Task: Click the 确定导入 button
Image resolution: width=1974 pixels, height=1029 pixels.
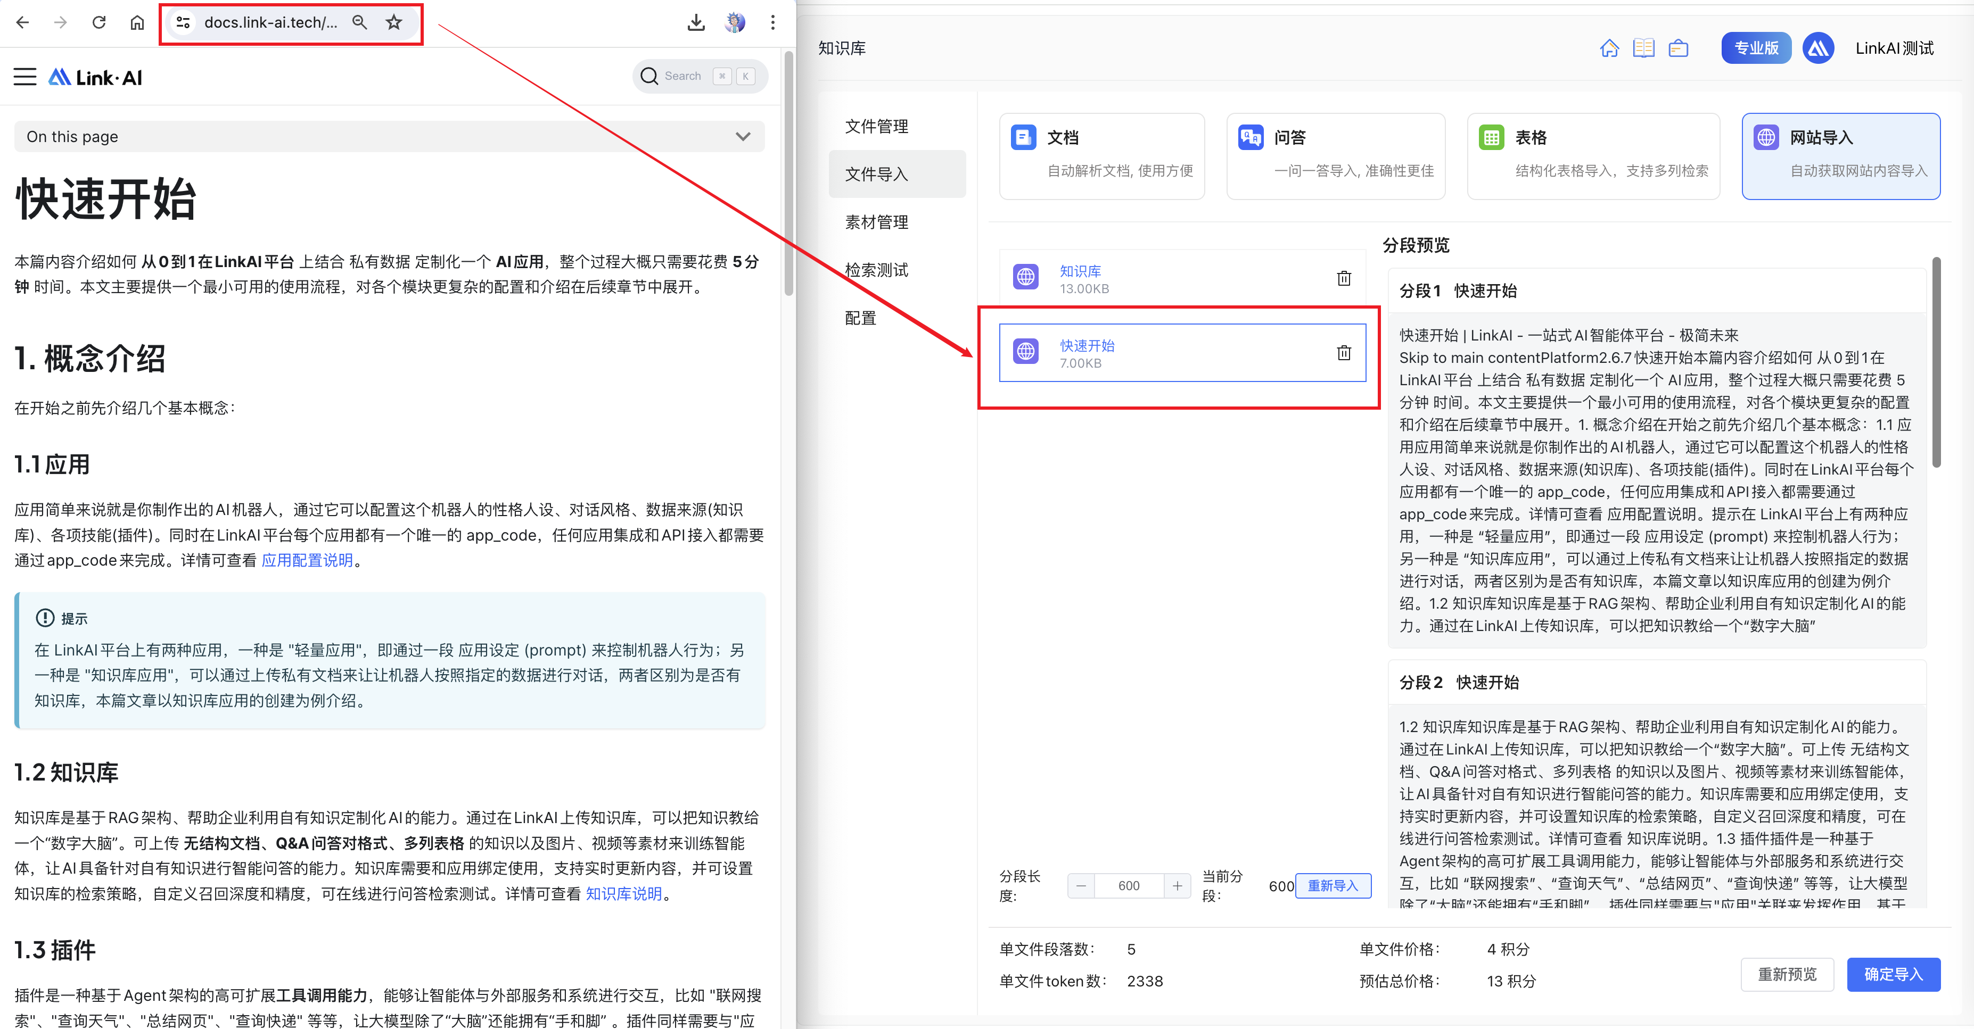Action: [1893, 974]
